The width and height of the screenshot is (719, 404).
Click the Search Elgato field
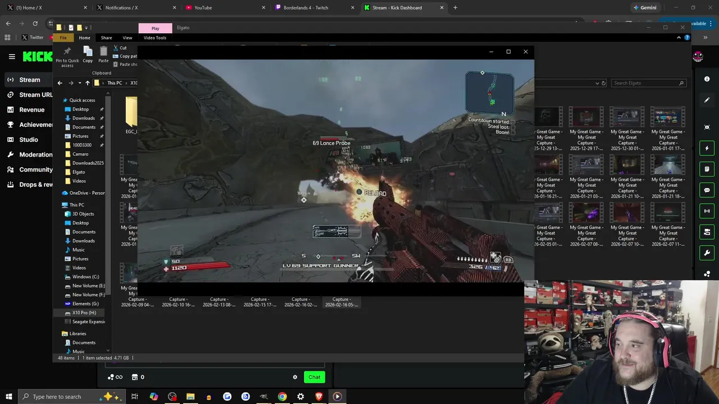648,83
